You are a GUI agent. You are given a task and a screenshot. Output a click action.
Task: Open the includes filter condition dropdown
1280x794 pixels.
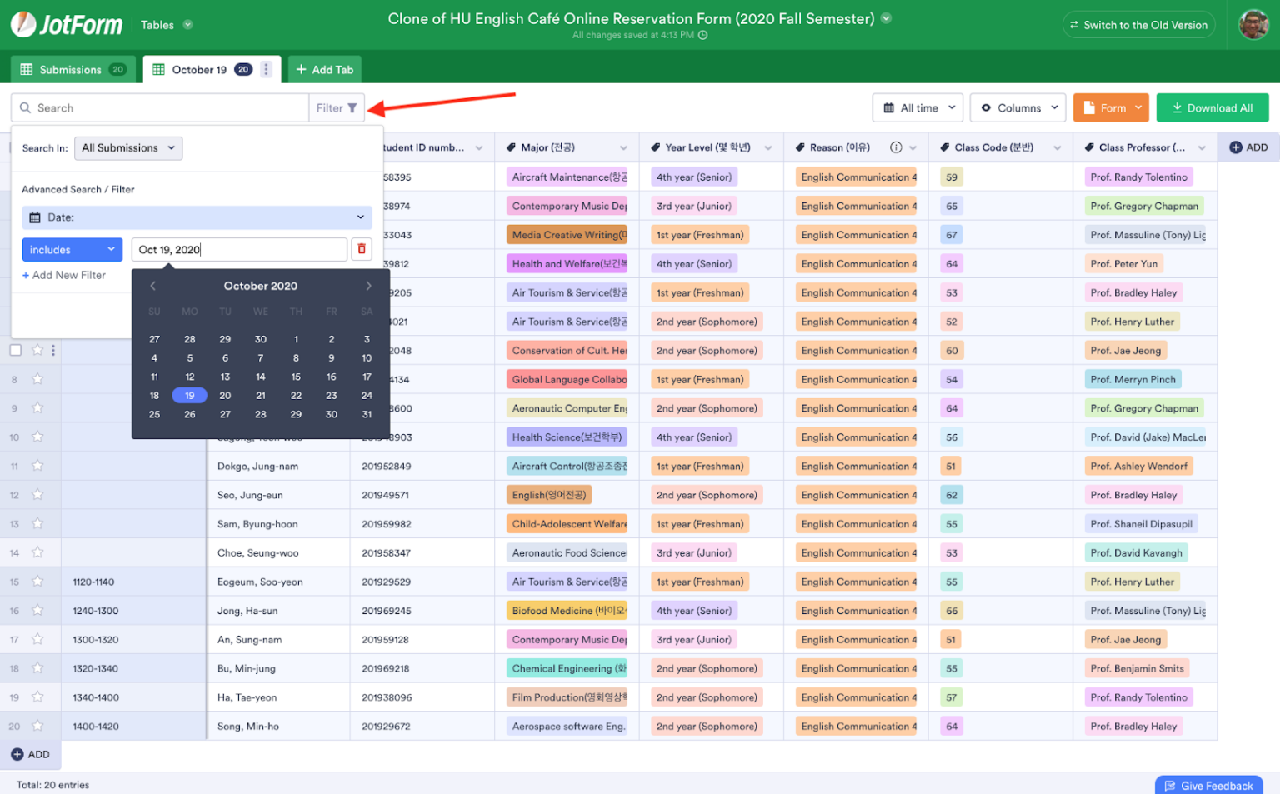tap(72, 248)
